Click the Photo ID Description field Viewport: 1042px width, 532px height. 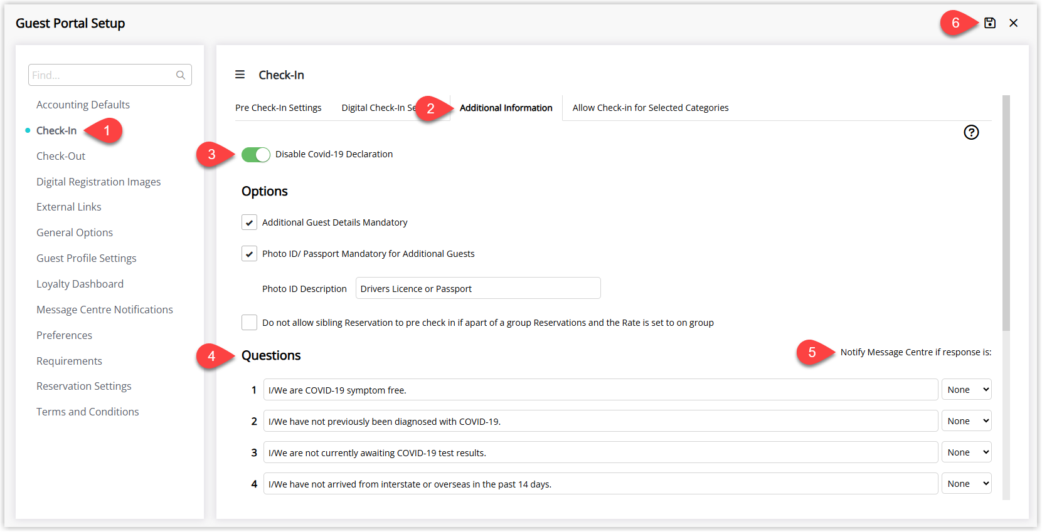coord(478,288)
